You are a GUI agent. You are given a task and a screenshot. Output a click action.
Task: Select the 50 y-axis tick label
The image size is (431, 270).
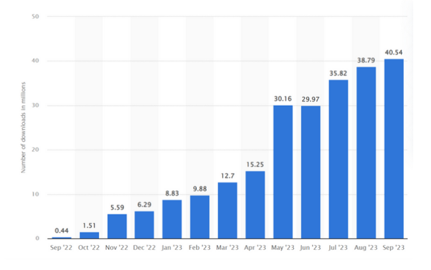35,16
